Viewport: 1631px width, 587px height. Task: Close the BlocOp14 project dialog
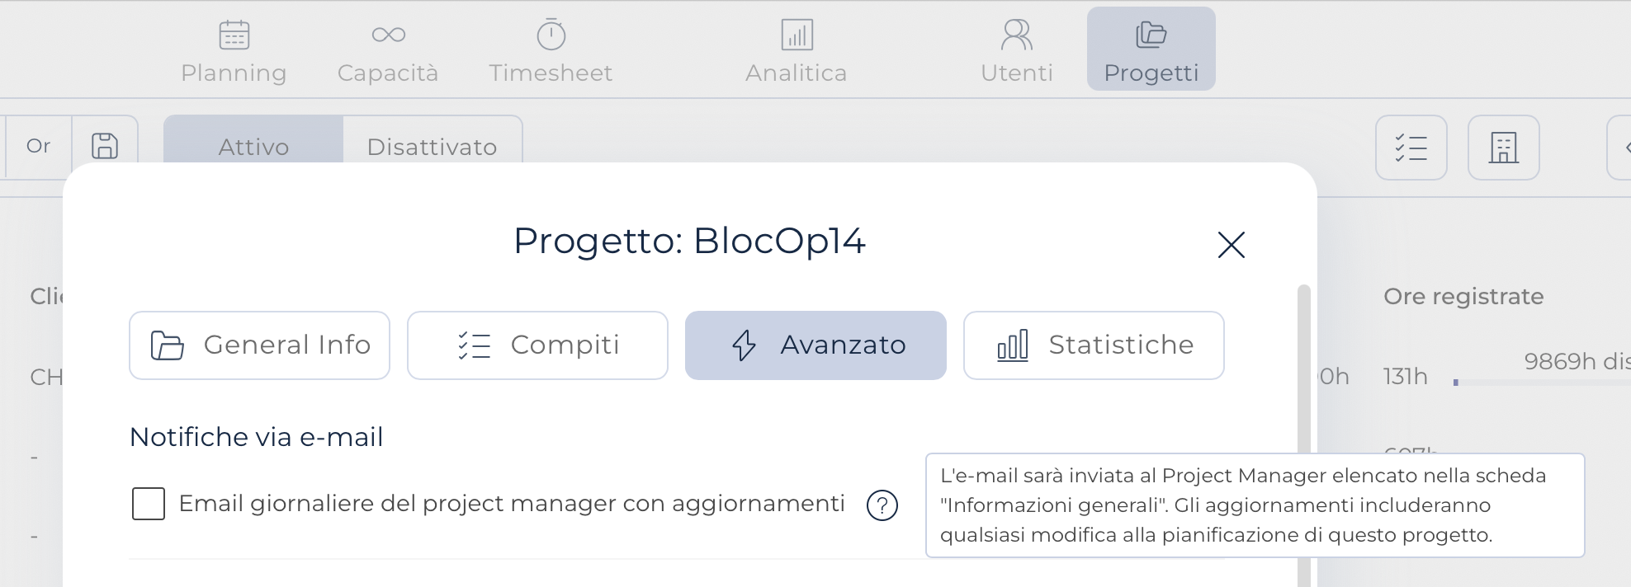click(x=1232, y=245)
